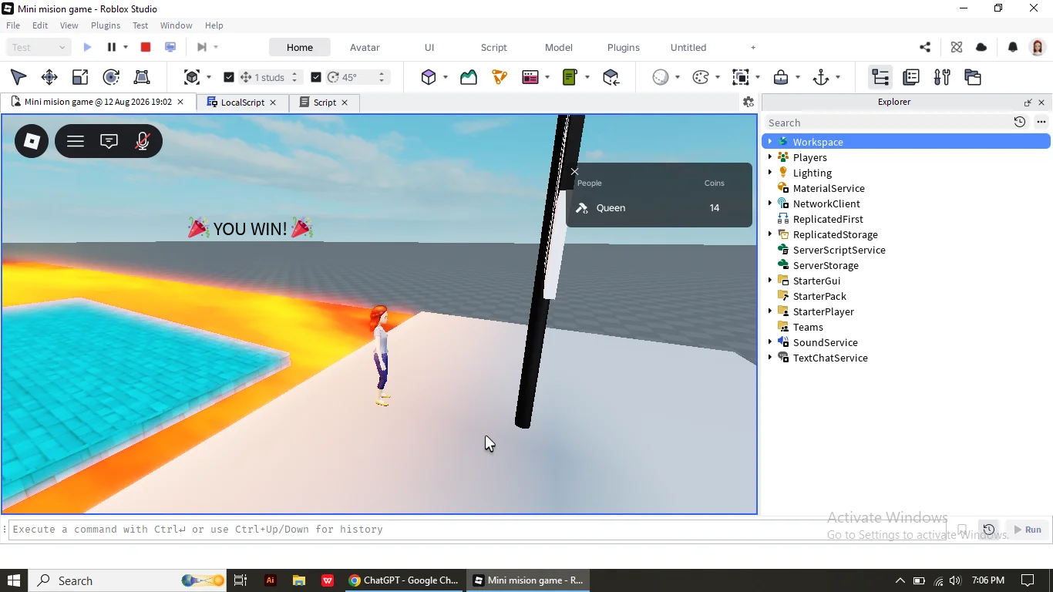Toggle the Explorer panel icon
The height and width of the screenshot is (592, 1053).
880,77
